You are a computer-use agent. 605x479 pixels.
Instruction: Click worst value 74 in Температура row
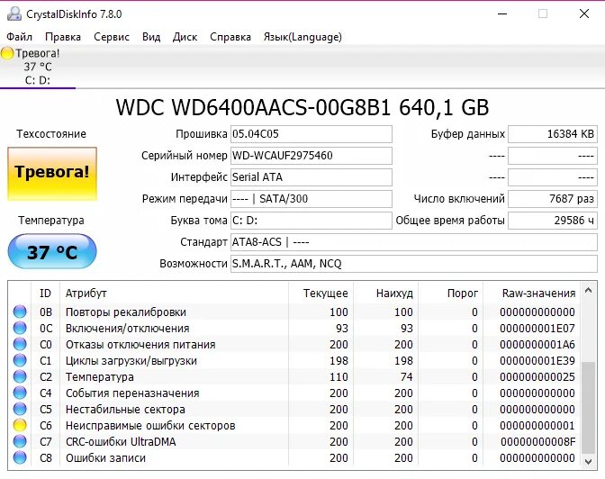pos(406,377)
